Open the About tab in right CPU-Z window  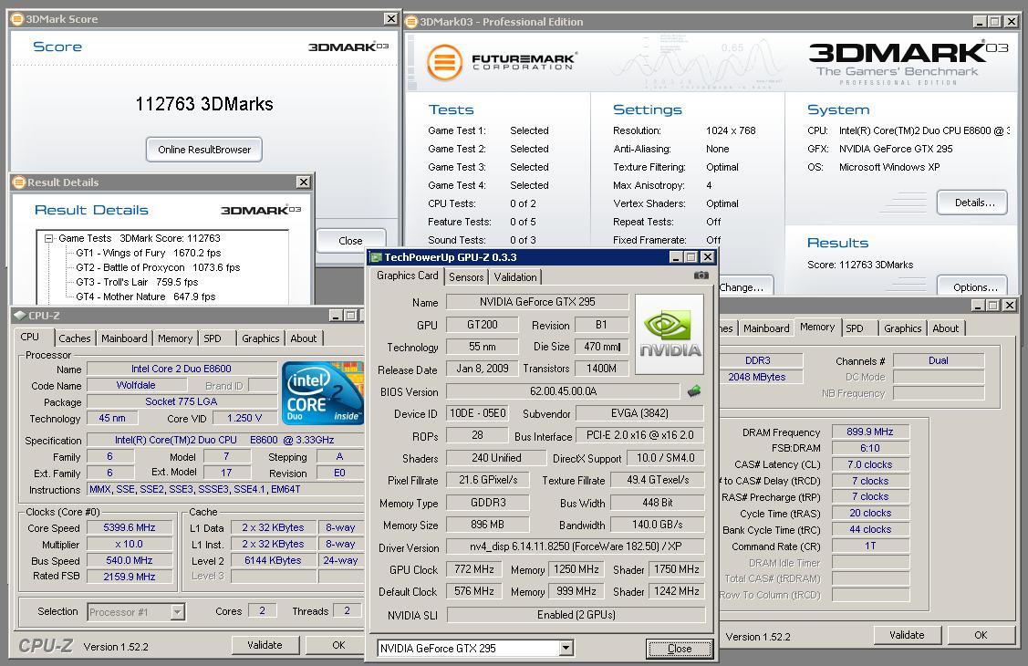pyautogui.click(x=945, y=328)
